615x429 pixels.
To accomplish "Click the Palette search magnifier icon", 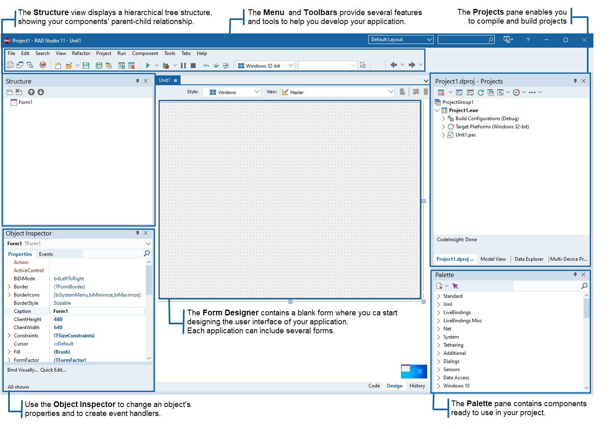I will (584, 286).
